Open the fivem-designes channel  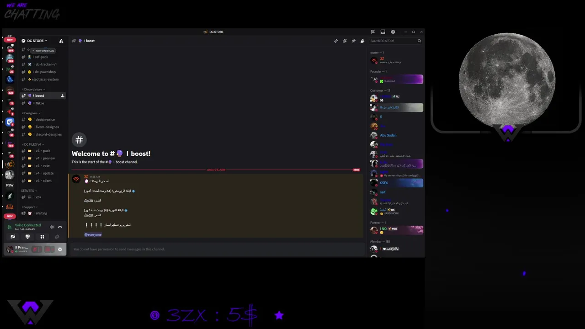(x=43, y=127)
